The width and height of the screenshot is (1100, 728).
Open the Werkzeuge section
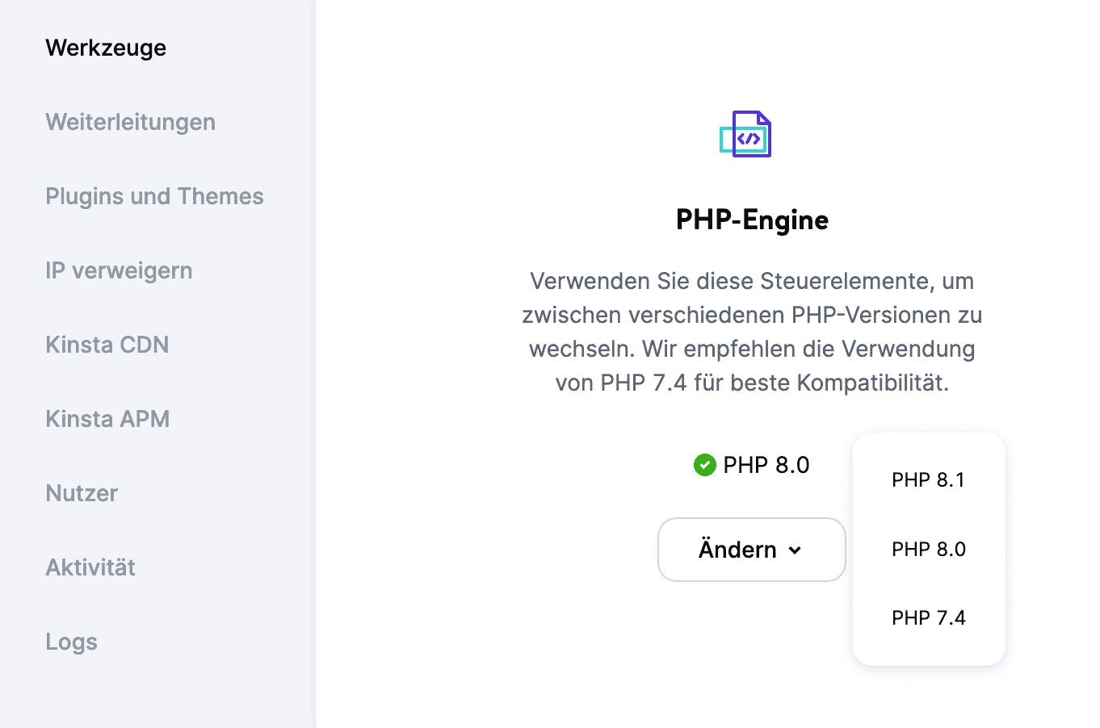[106, 48]
